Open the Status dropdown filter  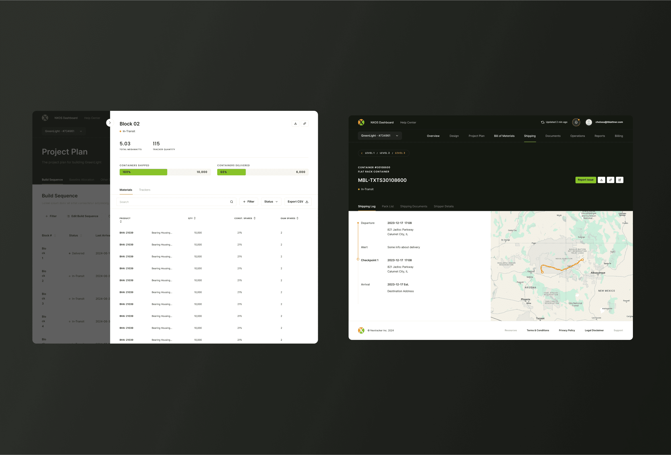pyautogui.click(x=271, y=202)
